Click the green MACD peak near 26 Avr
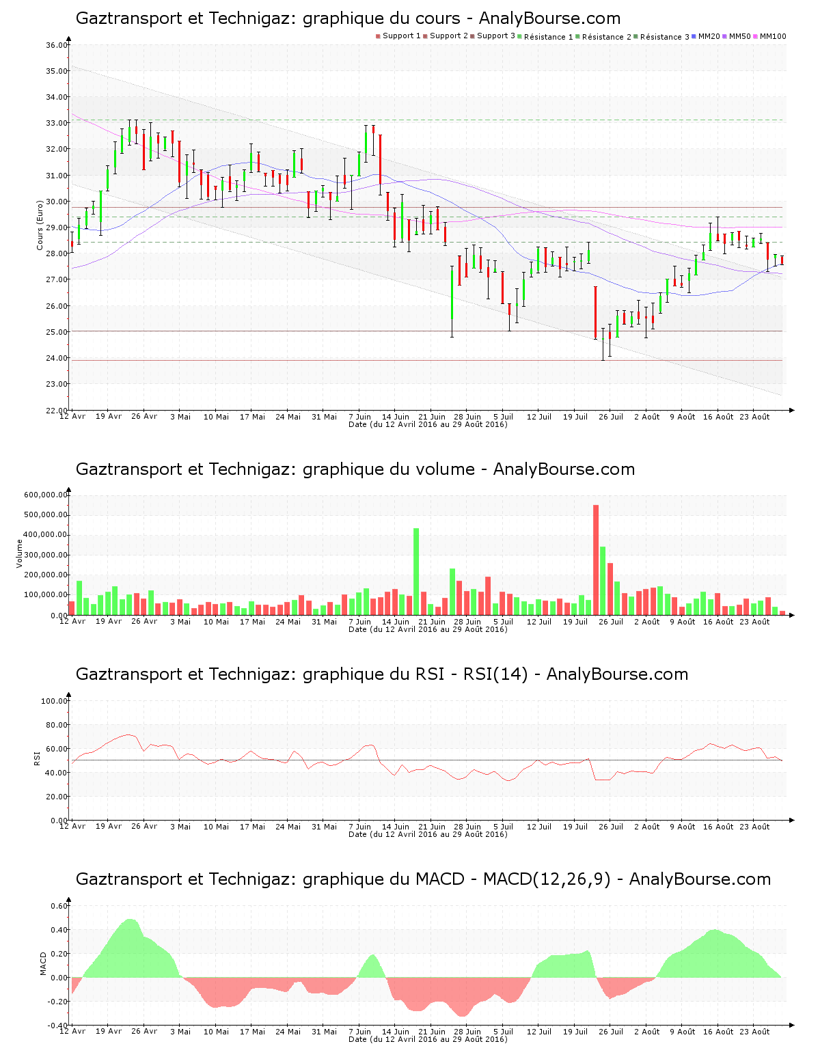820x1059 pixels. click(x=131, y=950)
